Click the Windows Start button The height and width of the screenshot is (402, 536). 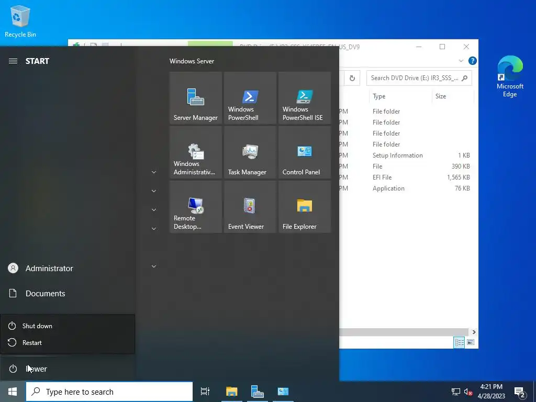[13, 392]
